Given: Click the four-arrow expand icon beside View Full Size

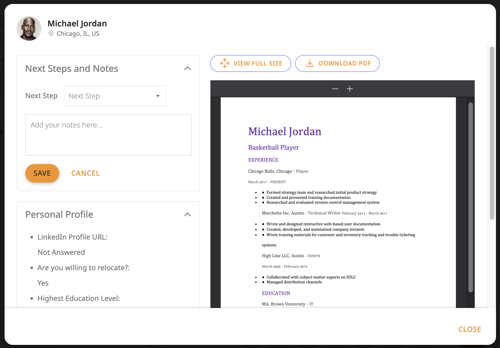Looking at the screenshot, I should pos(224,63).
